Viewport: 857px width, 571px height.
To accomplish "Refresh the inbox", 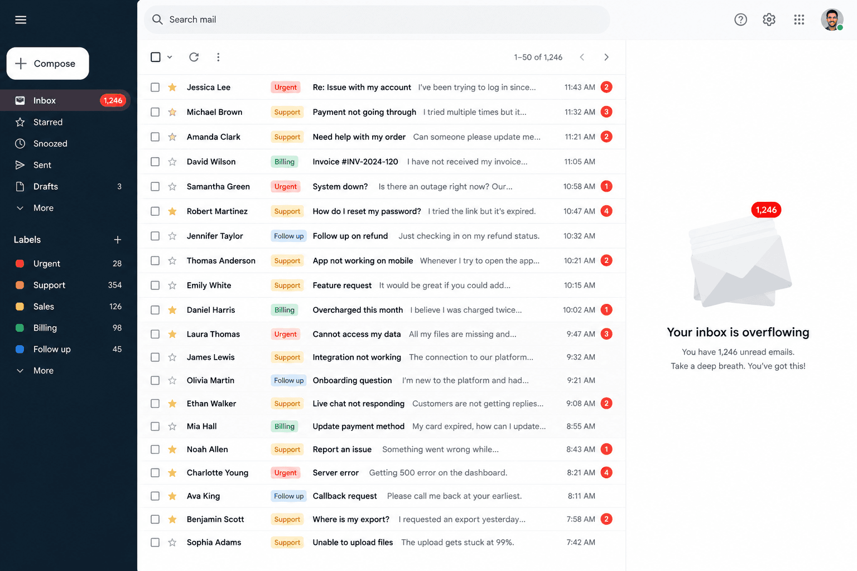I will coord(194,57).
